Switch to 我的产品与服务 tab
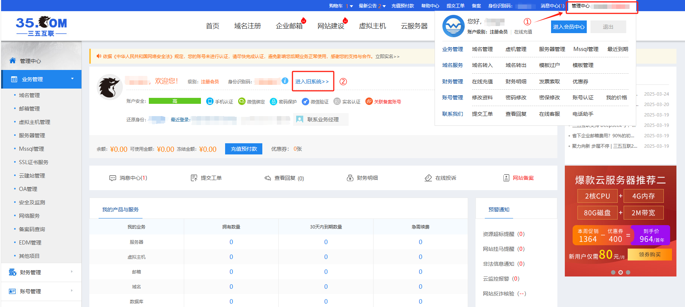 coord(121,210)
